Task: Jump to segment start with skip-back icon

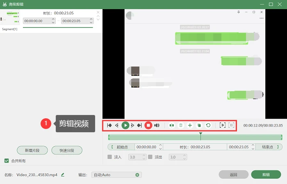Action: (x=109, y=125)
